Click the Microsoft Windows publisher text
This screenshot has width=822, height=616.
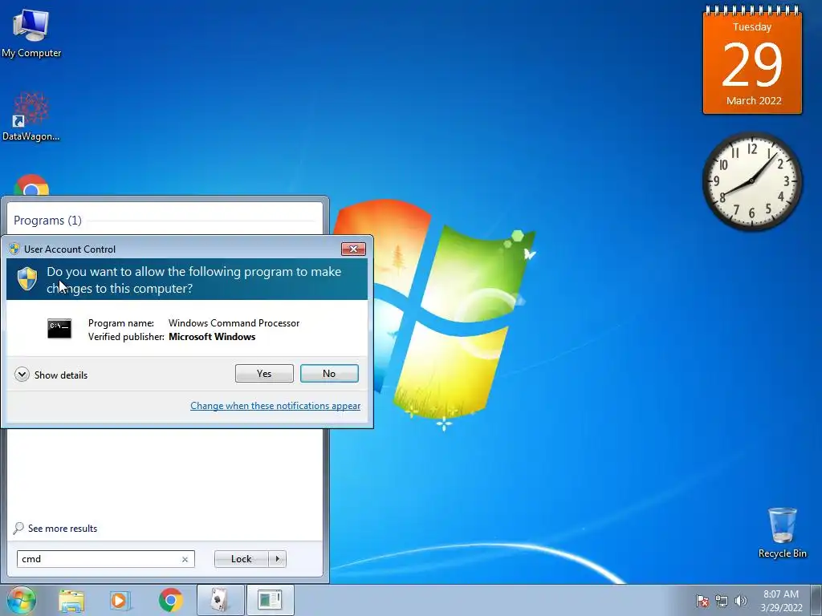click(212, 337)
